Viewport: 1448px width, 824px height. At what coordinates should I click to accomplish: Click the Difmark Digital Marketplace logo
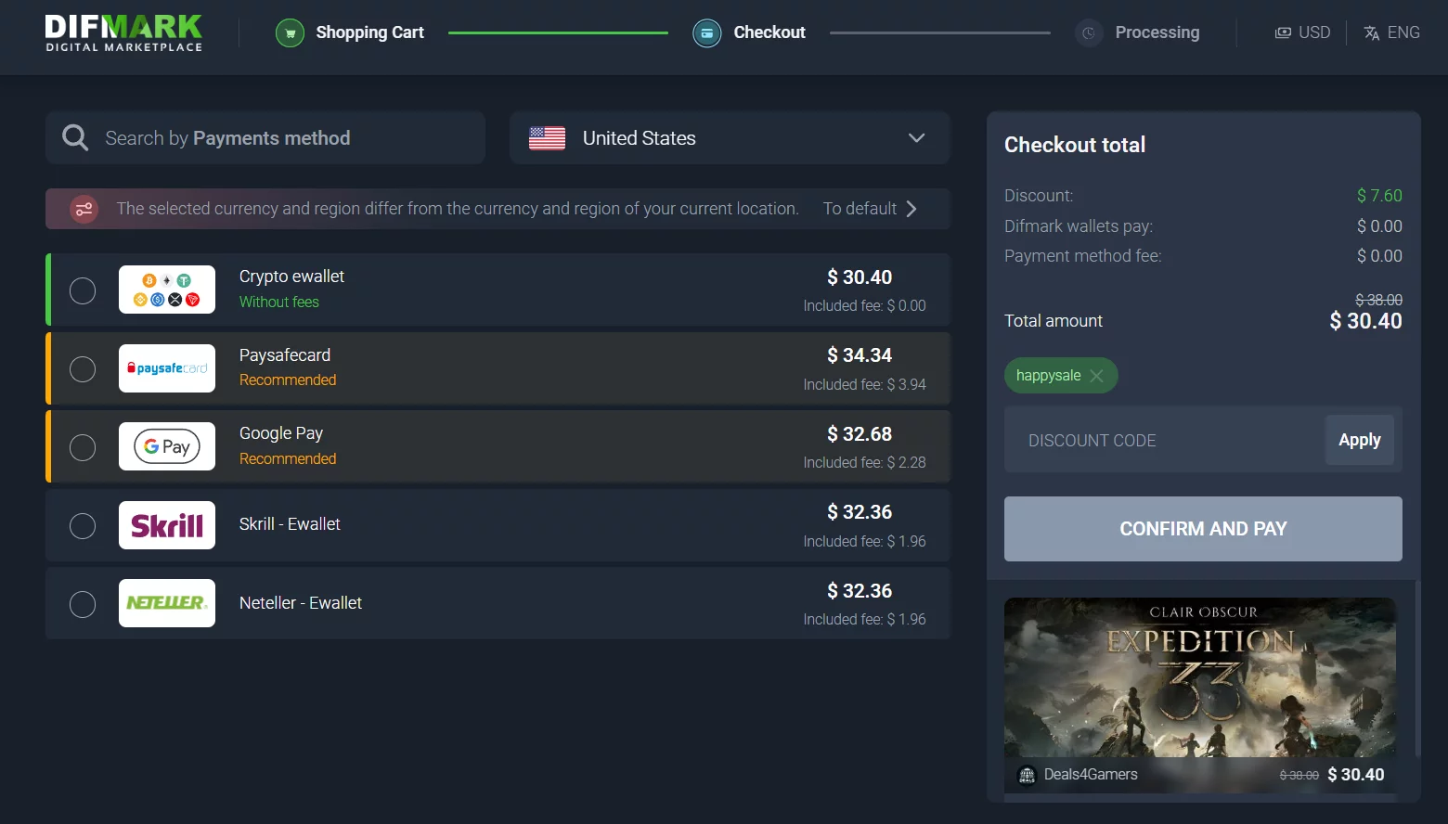pyautogui.click(x=124, y=33)
